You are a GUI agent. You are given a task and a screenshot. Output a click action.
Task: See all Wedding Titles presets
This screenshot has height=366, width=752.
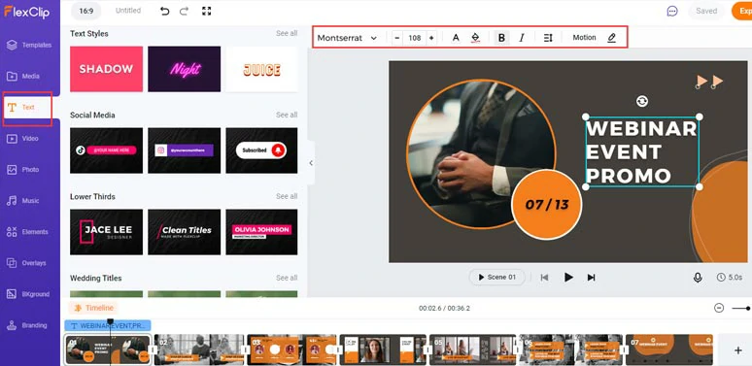[287, 278]
